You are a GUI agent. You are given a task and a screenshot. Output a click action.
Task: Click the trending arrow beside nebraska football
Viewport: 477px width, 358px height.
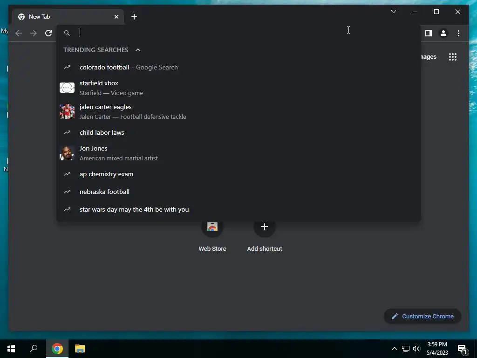pyautogui.click(x=67, y=192)
